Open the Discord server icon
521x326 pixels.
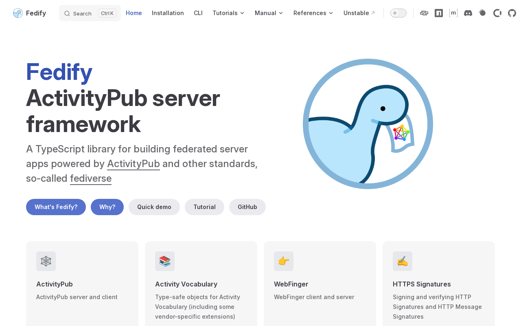click(468, 13)
